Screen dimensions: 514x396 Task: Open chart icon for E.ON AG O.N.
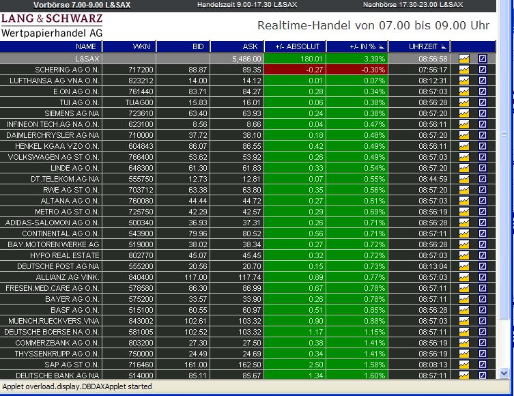tap(464, 91)
